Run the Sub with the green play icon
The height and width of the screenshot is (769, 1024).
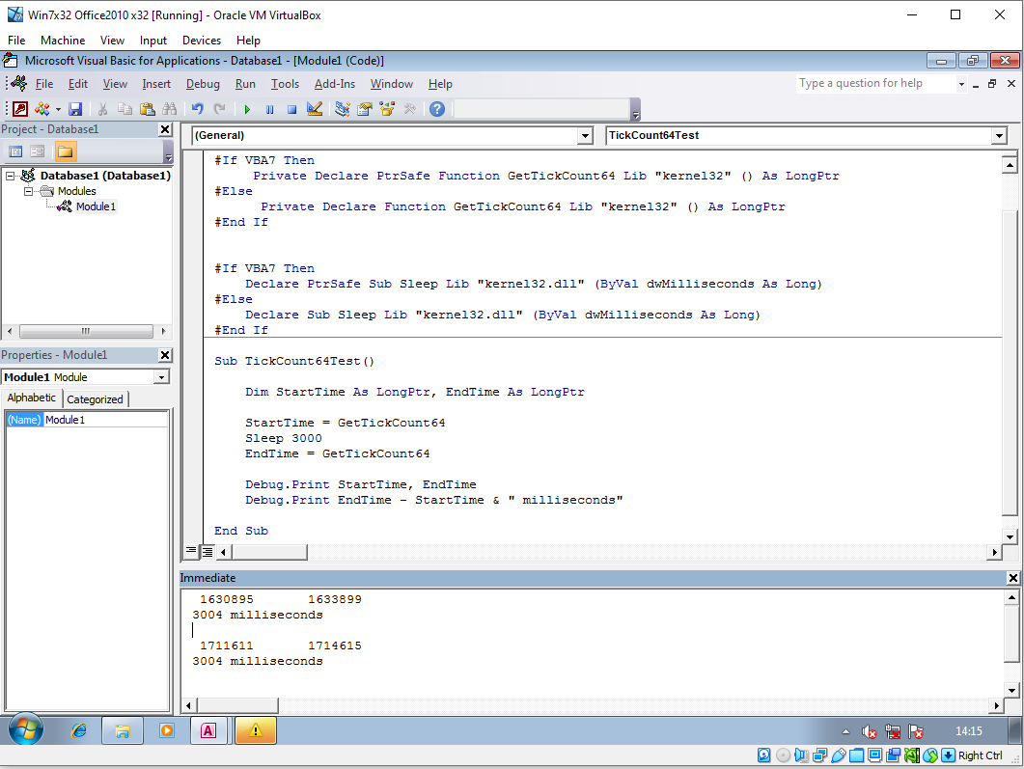tap(247, 109)
